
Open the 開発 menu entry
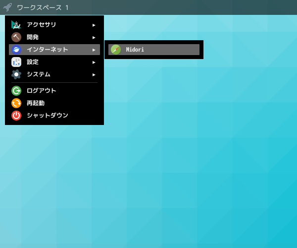pyautogui.click(x=54, y=37)
